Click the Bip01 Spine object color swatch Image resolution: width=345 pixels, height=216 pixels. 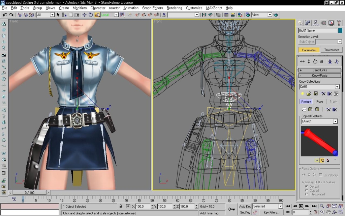tap(340, 30)
